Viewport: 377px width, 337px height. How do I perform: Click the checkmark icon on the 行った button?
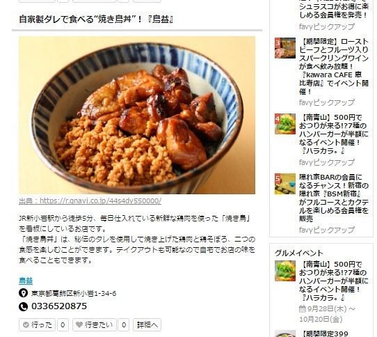click(x=26, y=324)
